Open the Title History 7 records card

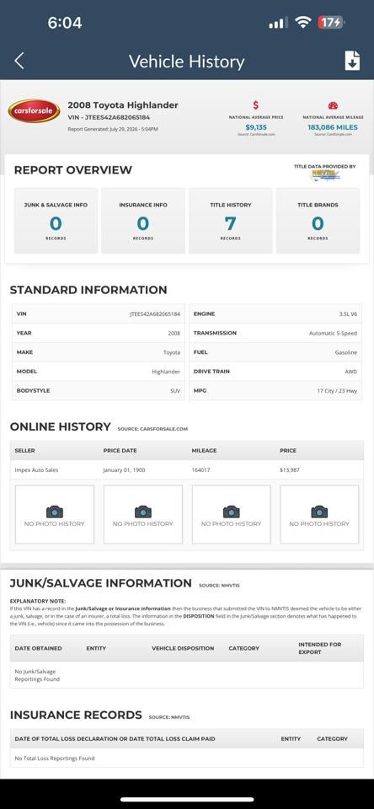tap(231, 221)
